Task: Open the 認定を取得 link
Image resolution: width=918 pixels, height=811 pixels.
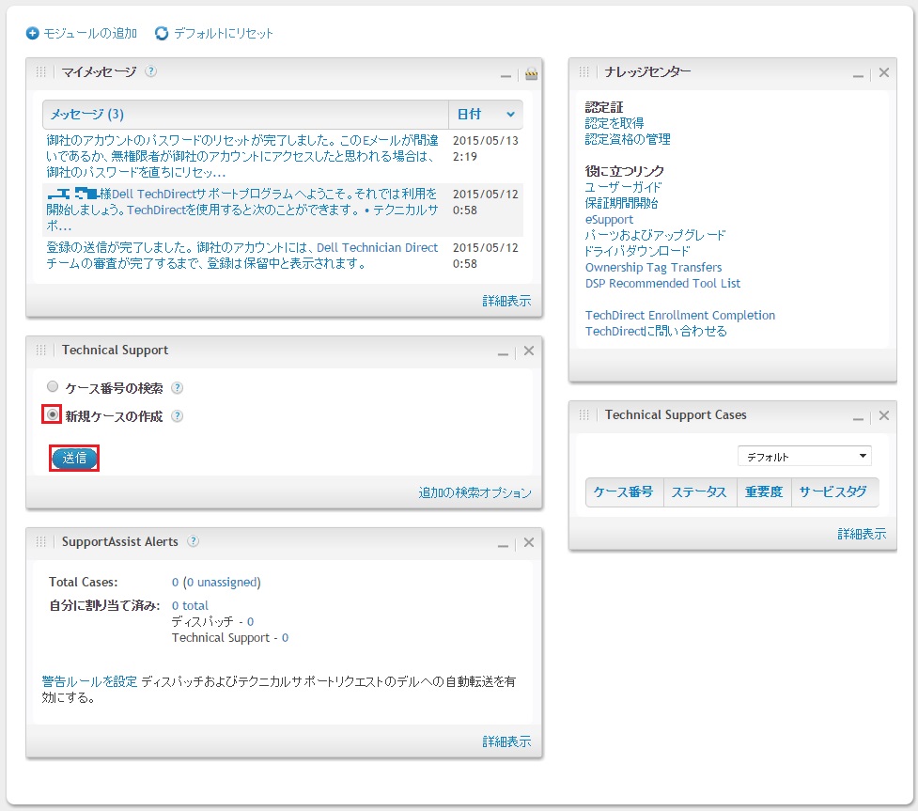Action: [x=615, y=123]
